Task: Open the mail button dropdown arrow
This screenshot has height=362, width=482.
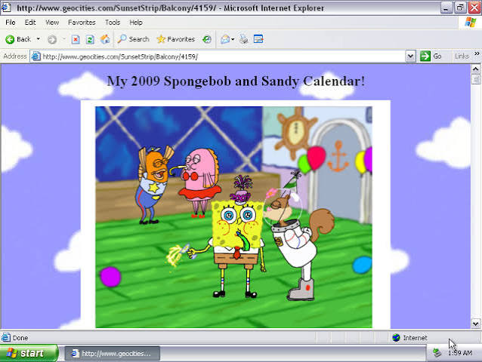Action: pyautogui.click(x=233, y=39)
